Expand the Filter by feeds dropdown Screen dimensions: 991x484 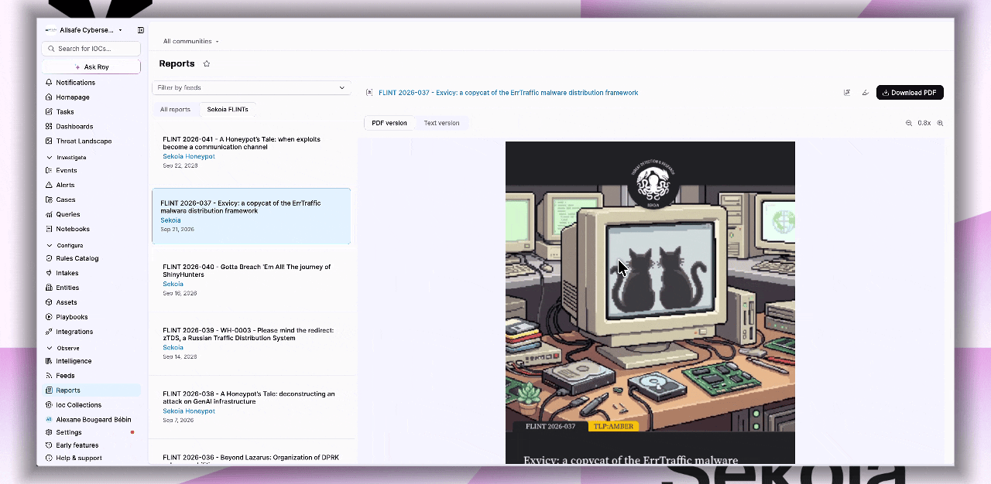pyautogui.click(x=252, y=87)
